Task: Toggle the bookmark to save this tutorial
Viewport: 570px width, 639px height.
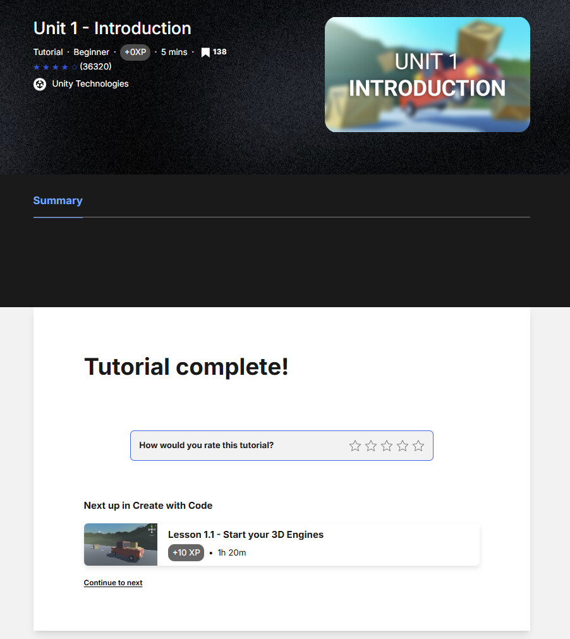Action: click(x=205, y=52)
